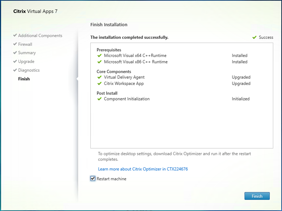Jump to the Diagnostics step
The height and width of the screenshot is (211, 282).
click(29, 70)
